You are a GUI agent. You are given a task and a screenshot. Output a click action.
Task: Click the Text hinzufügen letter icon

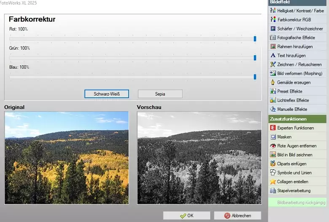(x=273, y=55)
